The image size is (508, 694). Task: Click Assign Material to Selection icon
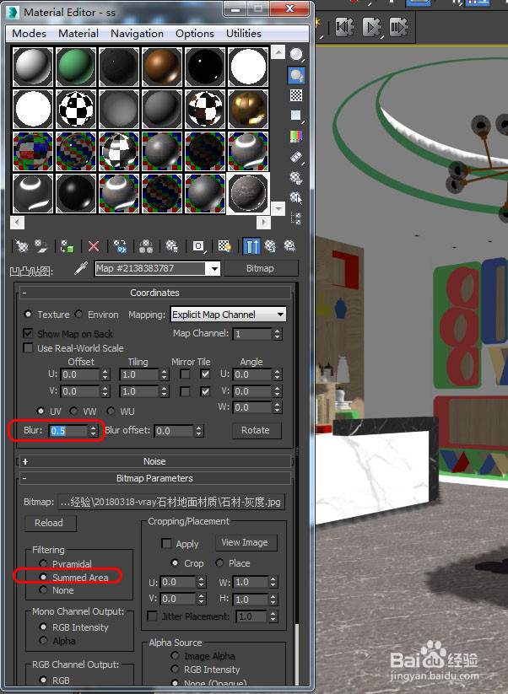(x=68, y=246)
